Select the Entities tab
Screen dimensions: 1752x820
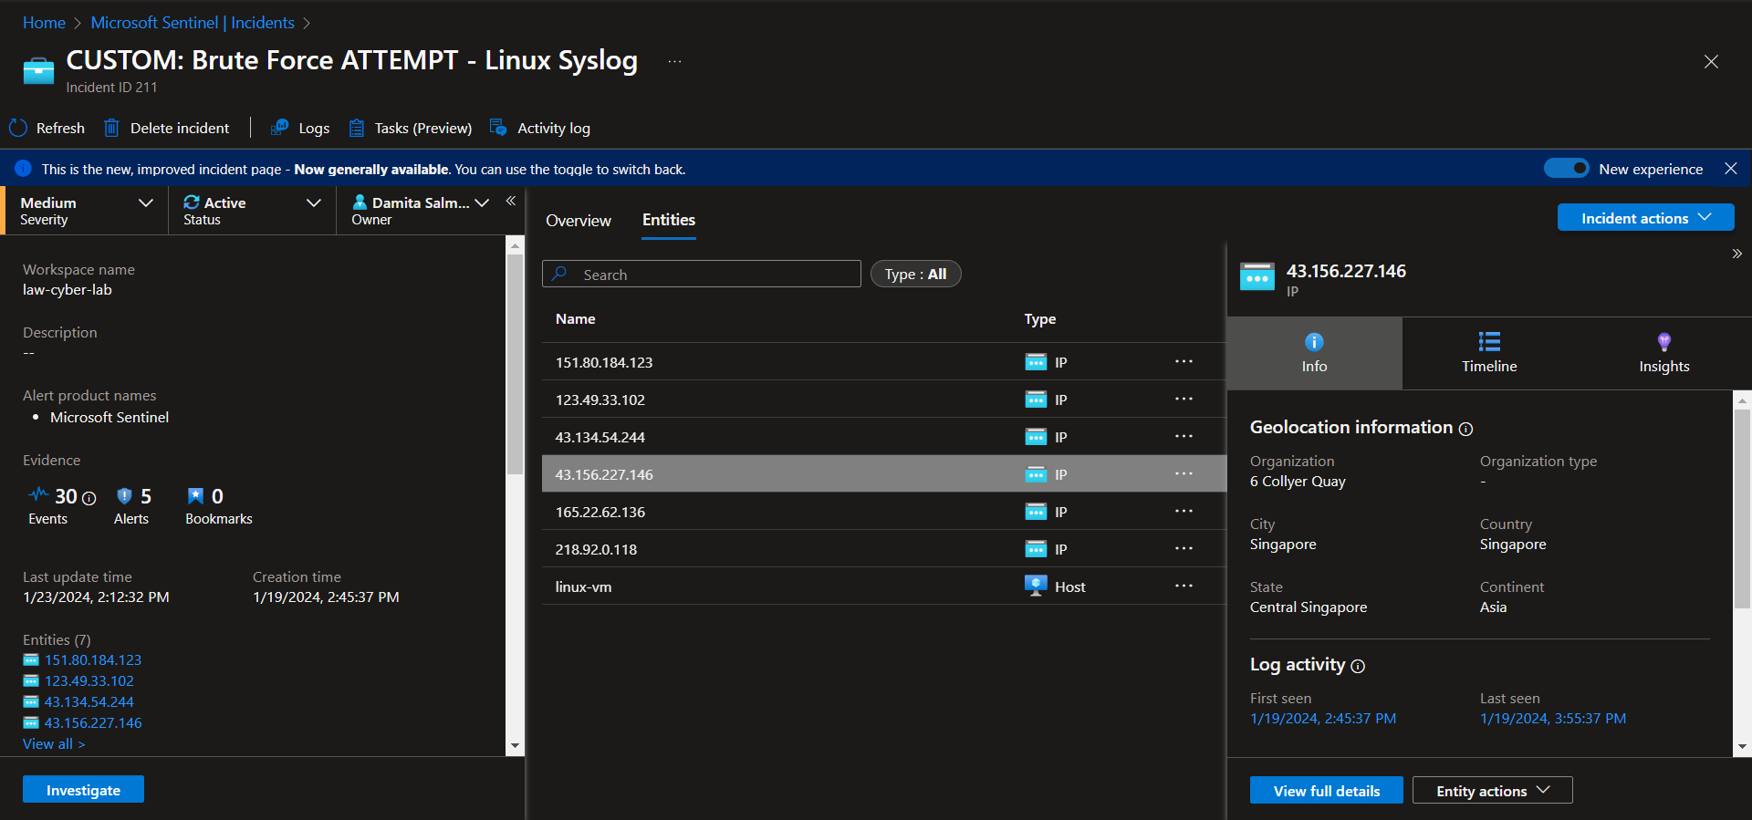click(x=669, y=220)
